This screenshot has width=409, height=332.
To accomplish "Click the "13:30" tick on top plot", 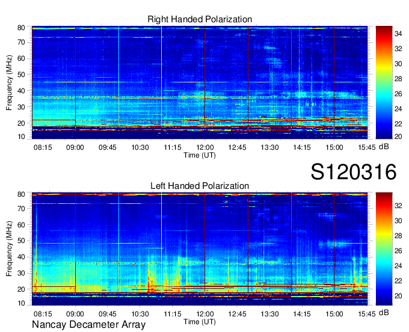I will click(269, 147).
